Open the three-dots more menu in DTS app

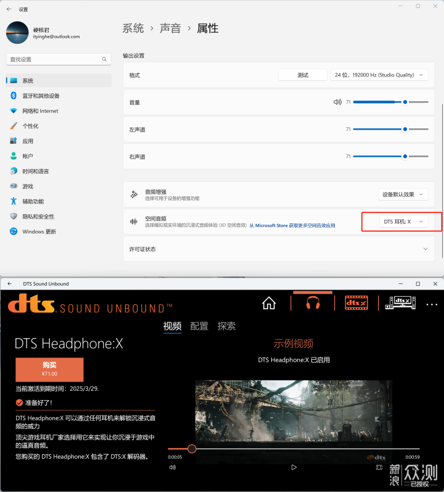pos(432,304)
